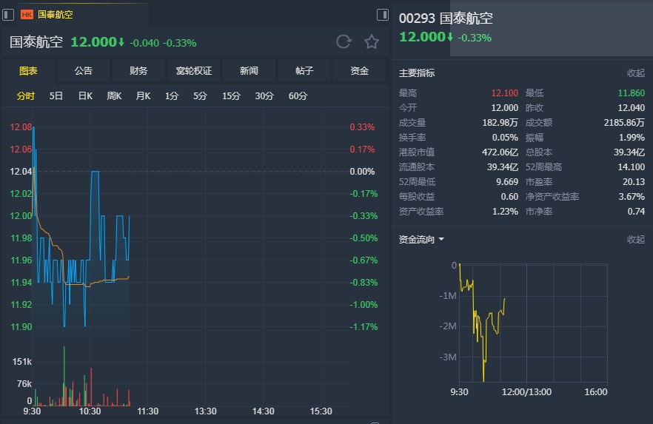
Task: Select the 5日 chart period
Action: (x=56, y=96)
